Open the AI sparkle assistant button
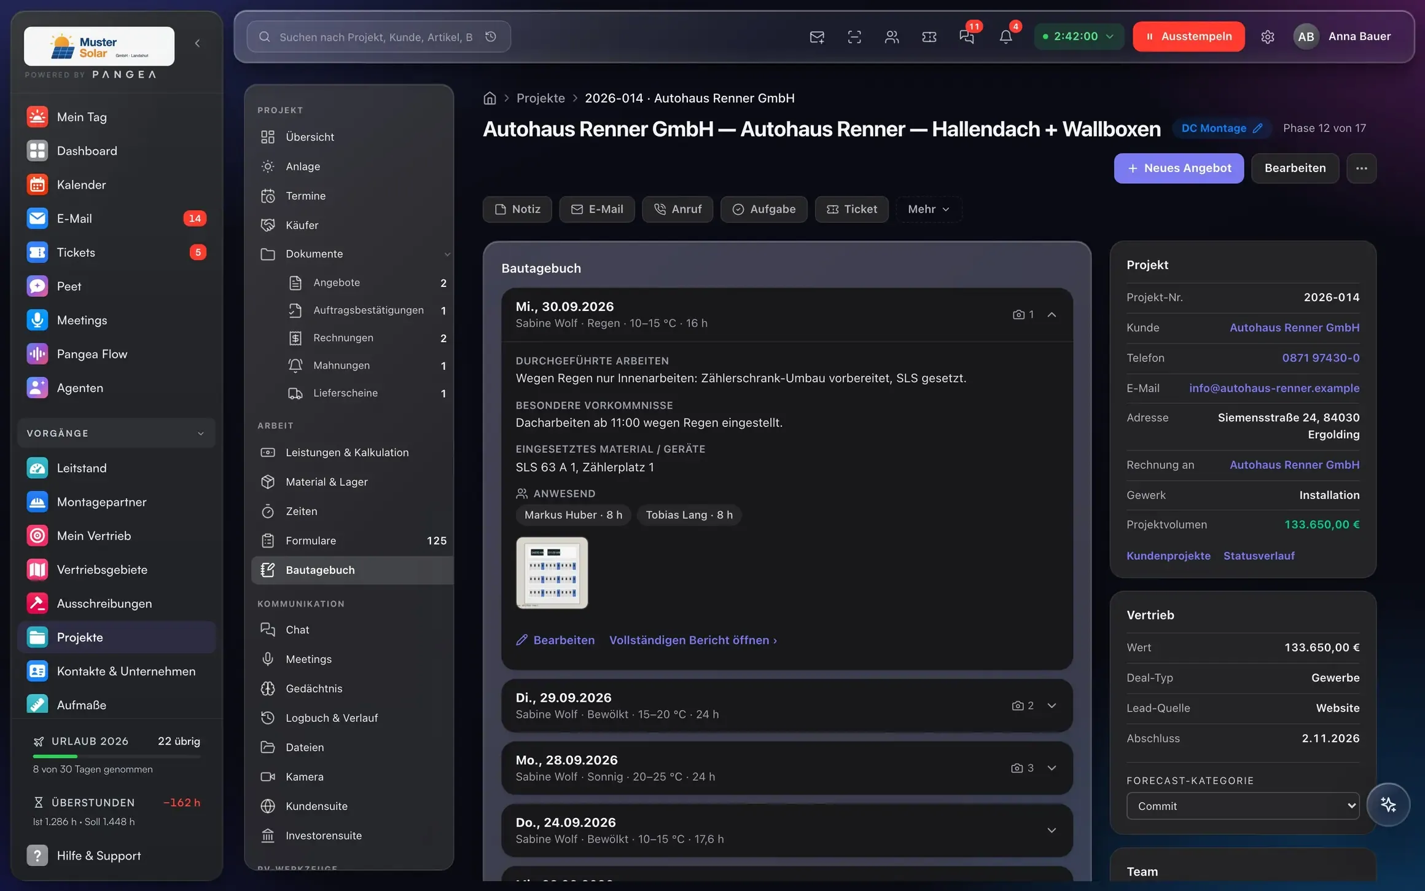Image resolution: width=1425 pixels, height=891 pixels. pos(1388,804)
